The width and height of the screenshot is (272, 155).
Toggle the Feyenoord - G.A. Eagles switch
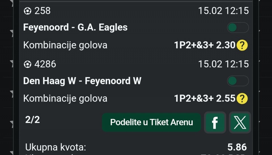pyautogui.click(x=238, y=28)
